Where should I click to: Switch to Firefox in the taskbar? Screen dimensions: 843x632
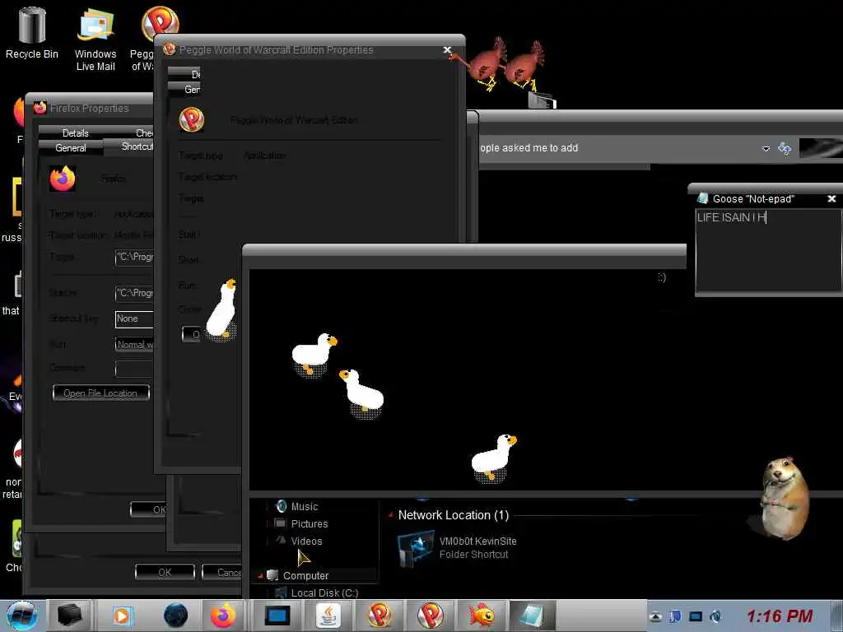pyautogui.click(x=223, y=616)
